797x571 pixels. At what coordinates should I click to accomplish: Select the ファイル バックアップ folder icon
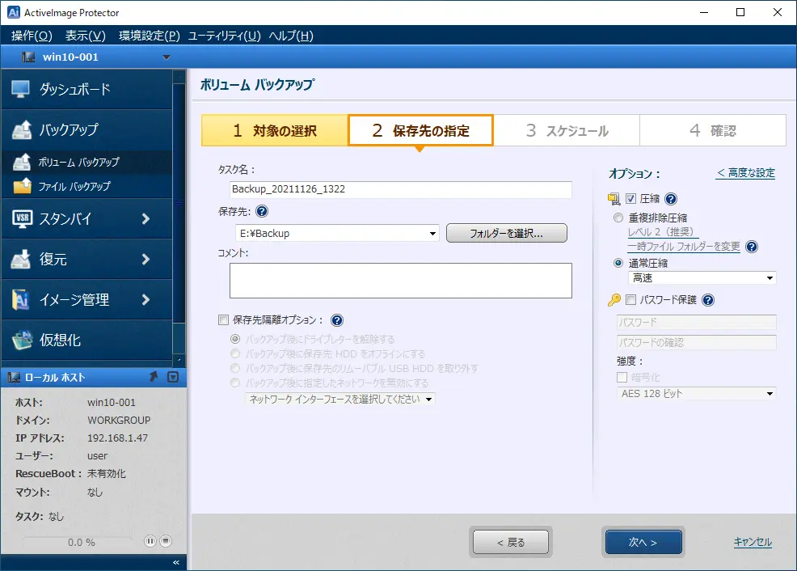coord(22,186)
